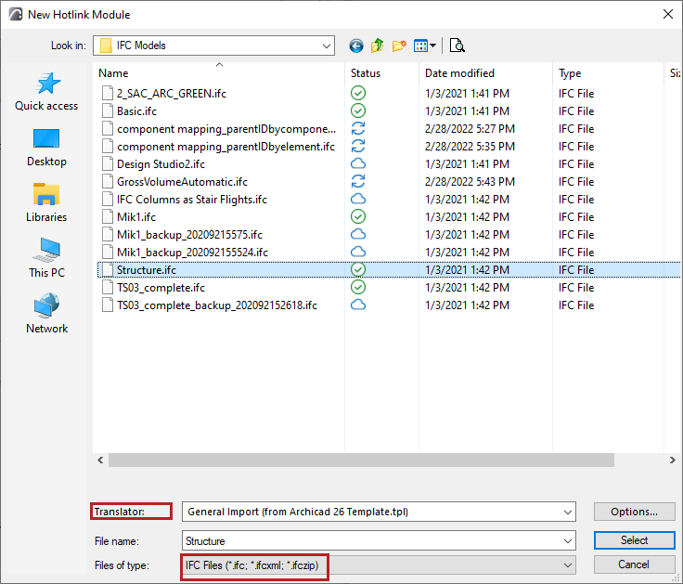Expand the File name dropdown arrow
683x584 pixels.
click(567, 541)
